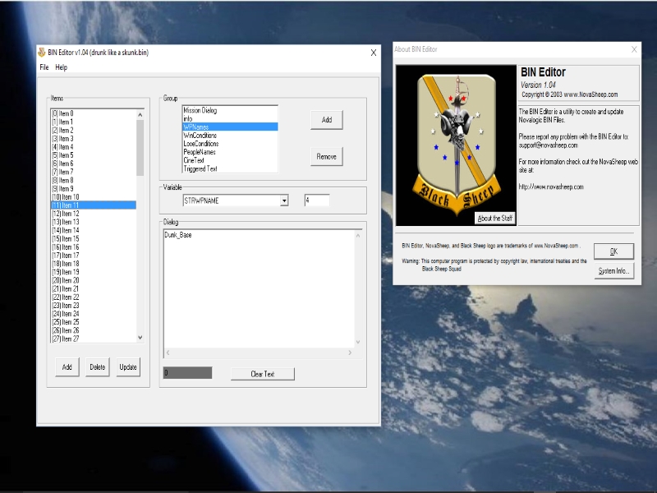Viewport: 657px width, 493px height.
Task: Select '[9] Item 9' in Items list
Action: [94, 189]
